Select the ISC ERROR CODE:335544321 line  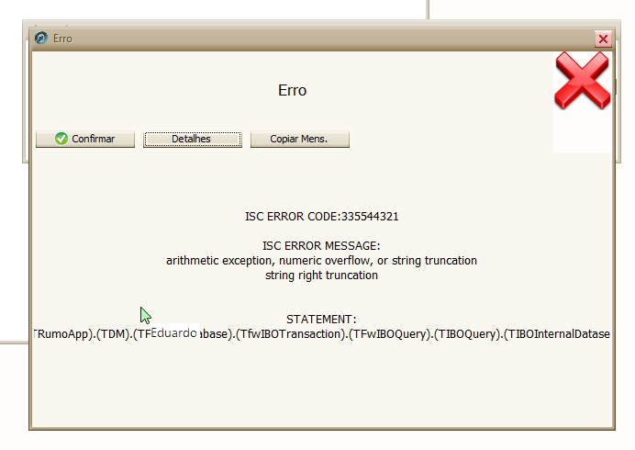point(321,218)
